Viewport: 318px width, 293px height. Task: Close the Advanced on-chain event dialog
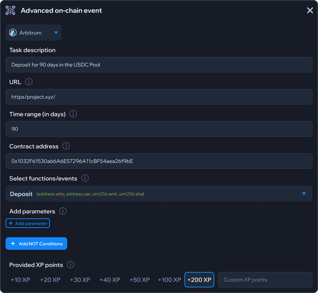tap(310, 10)
